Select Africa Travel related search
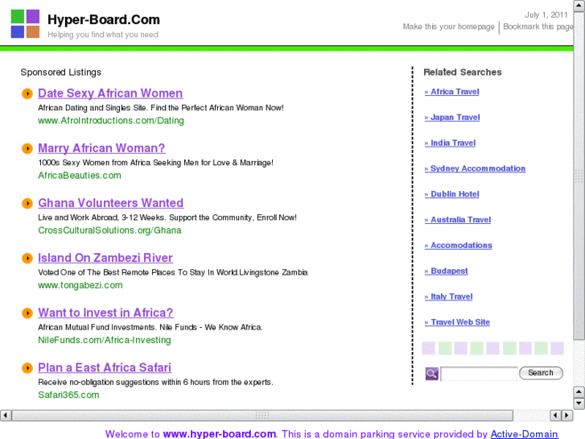This screenshot has height=439, width=585. click(x=451, y=92)
